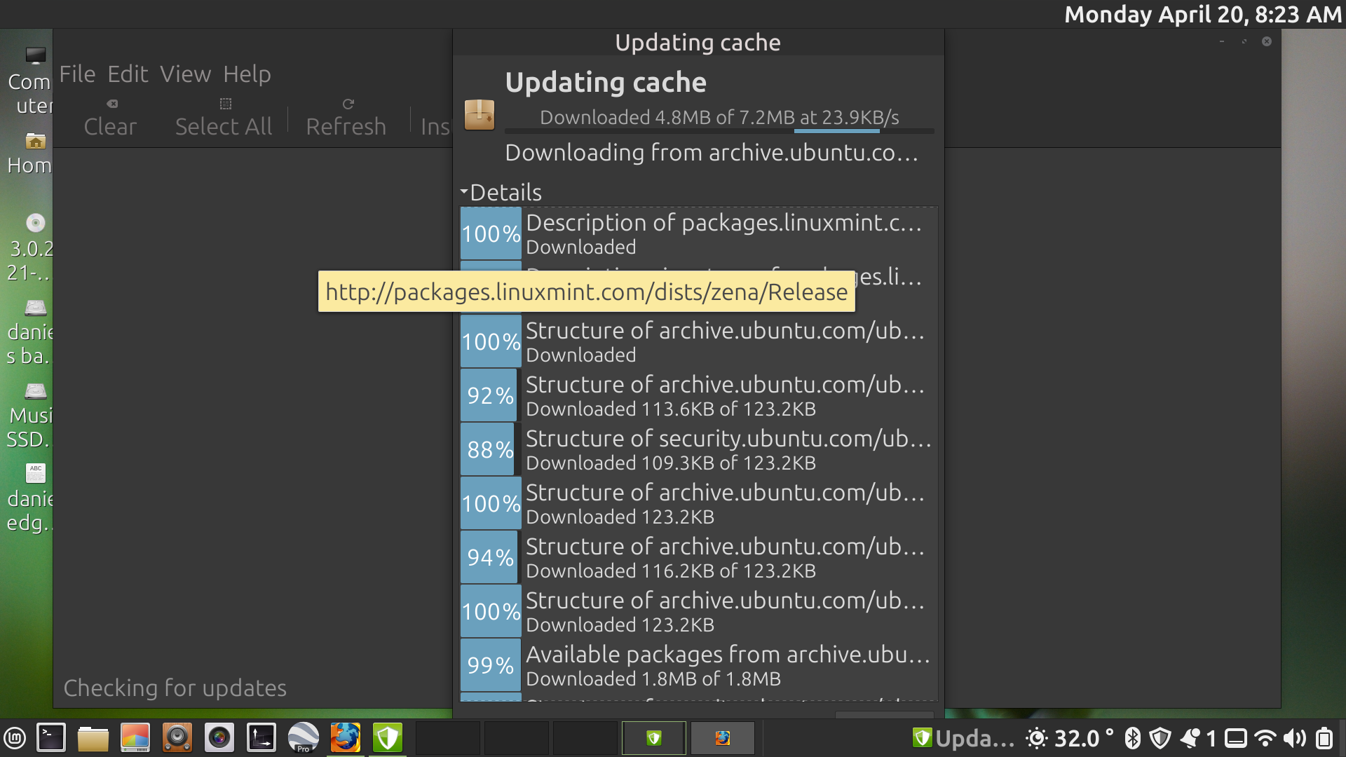Click the Update Manager shield launcher
1346x757 pixels.
pos(388,738)
